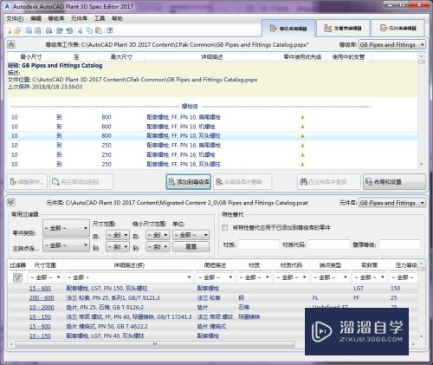Click the Help question mark toolbar icon
This screenshot has height=365, width=433.
pyautogui.click(x=110, y=30)
